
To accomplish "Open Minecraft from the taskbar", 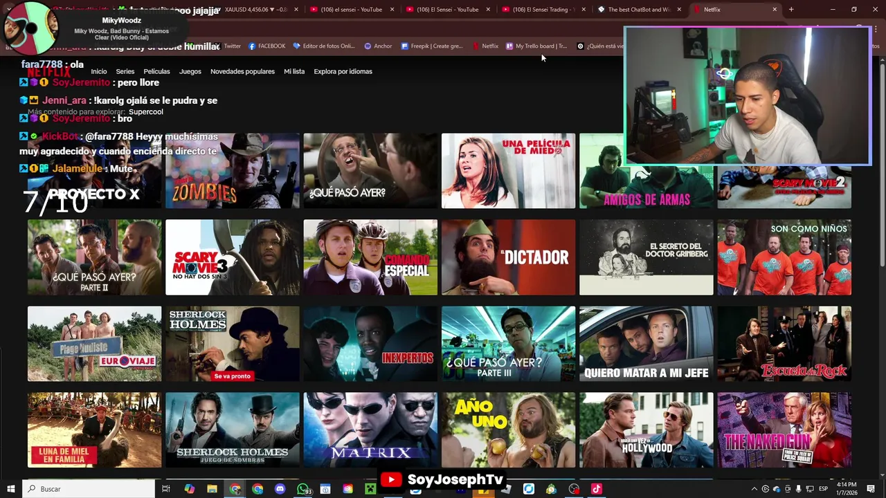I will coord(370,489).
